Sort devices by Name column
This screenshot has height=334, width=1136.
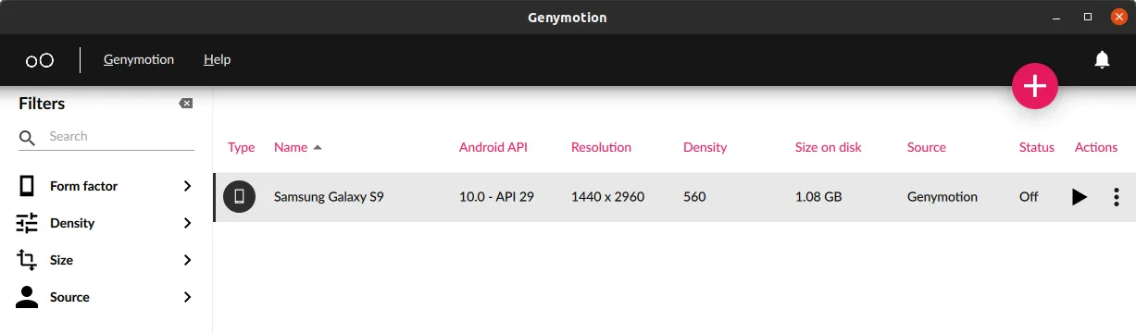(x=291, y=147)
